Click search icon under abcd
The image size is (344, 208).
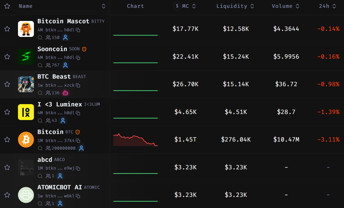[40, 176]
